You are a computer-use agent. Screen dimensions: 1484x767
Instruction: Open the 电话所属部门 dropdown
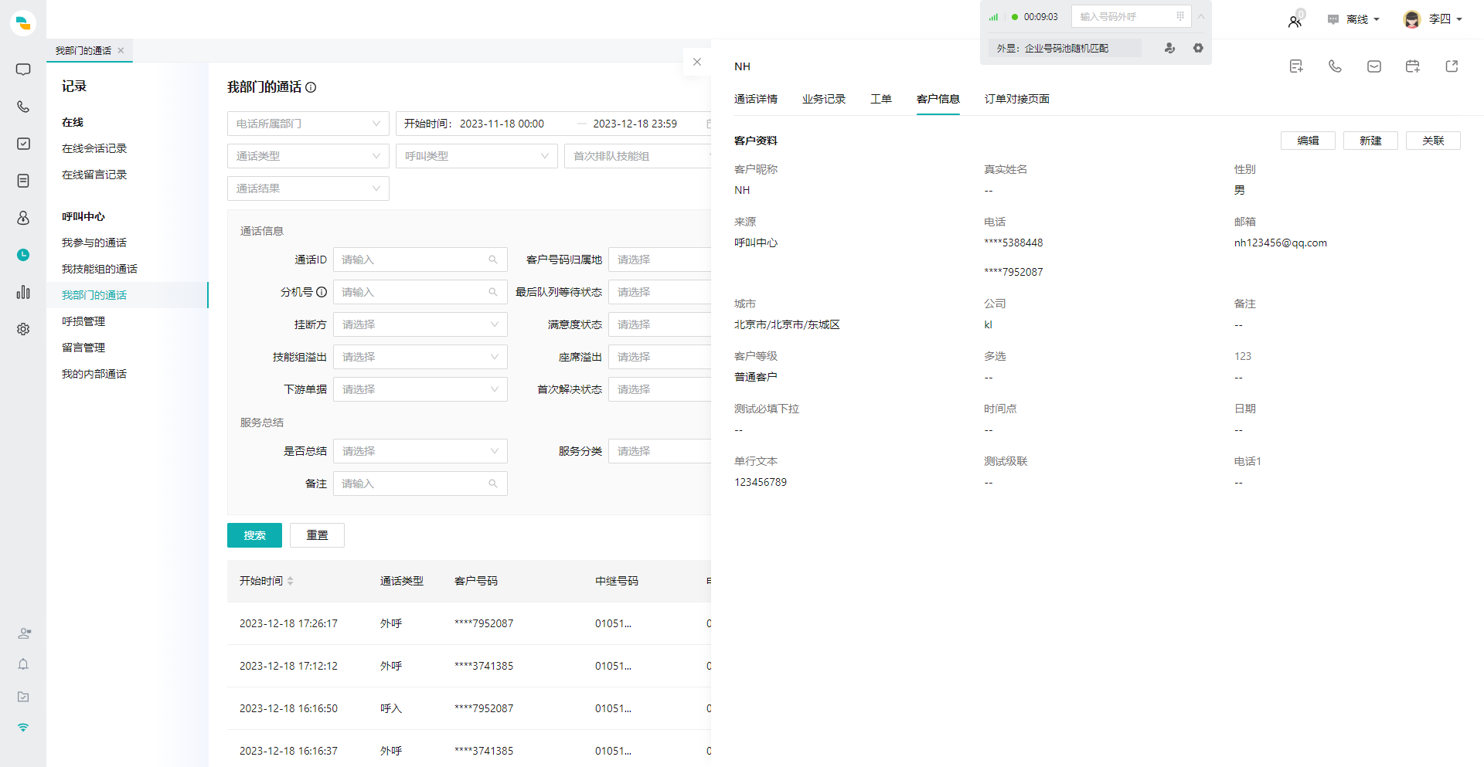click(308, 124)
